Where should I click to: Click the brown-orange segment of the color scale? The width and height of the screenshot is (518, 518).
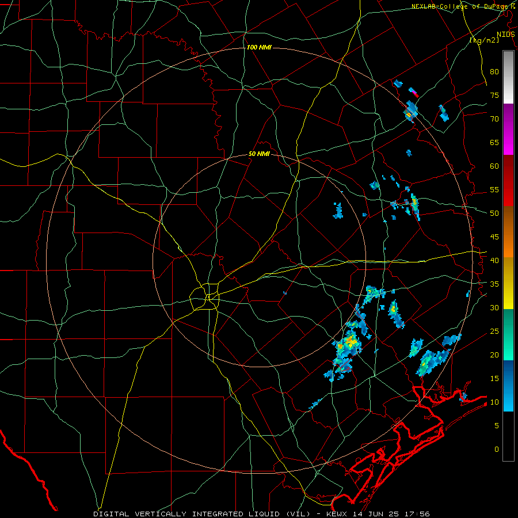click(x=508, y=232)
